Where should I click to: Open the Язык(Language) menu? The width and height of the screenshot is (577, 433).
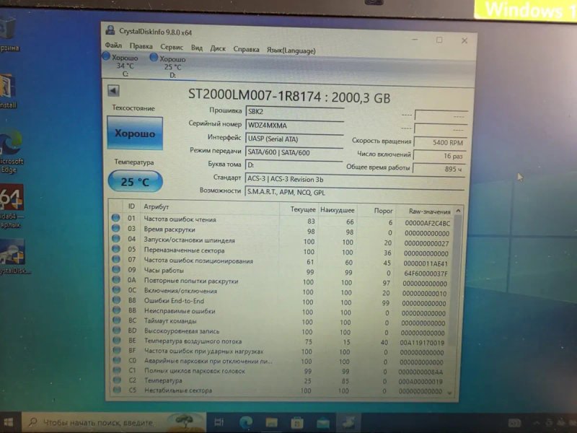point(291,51)
